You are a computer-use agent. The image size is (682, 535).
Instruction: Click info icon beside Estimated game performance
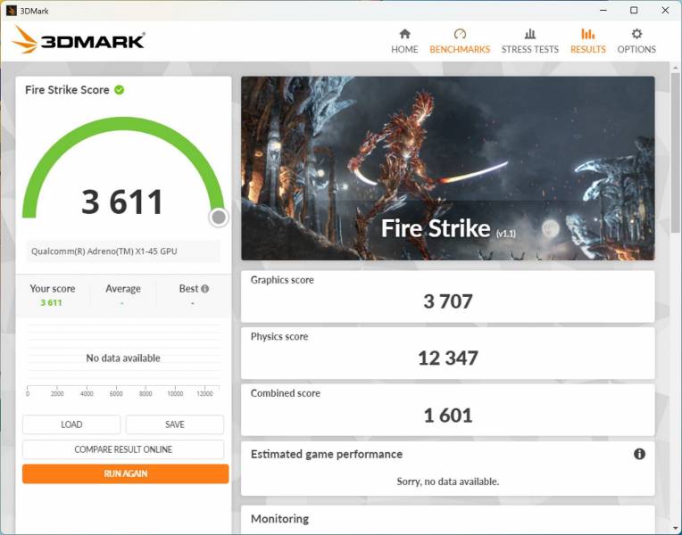click(x=639, y=454)
